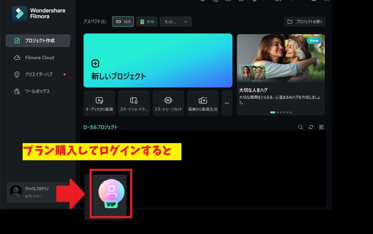The image size is (373, 234).
Task: Create a 新しいプロジェクト
Action: click(158, 61)
